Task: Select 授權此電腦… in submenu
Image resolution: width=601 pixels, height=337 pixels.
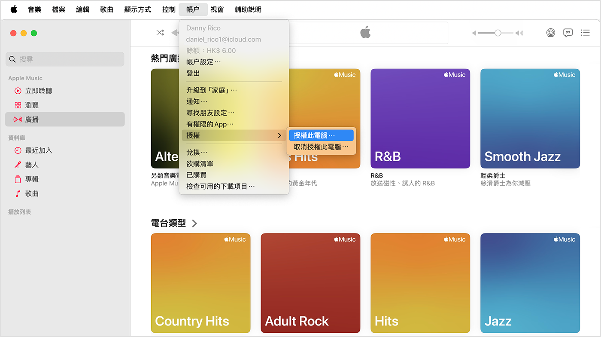Action: pyautogui.click(x=321, y=135)
